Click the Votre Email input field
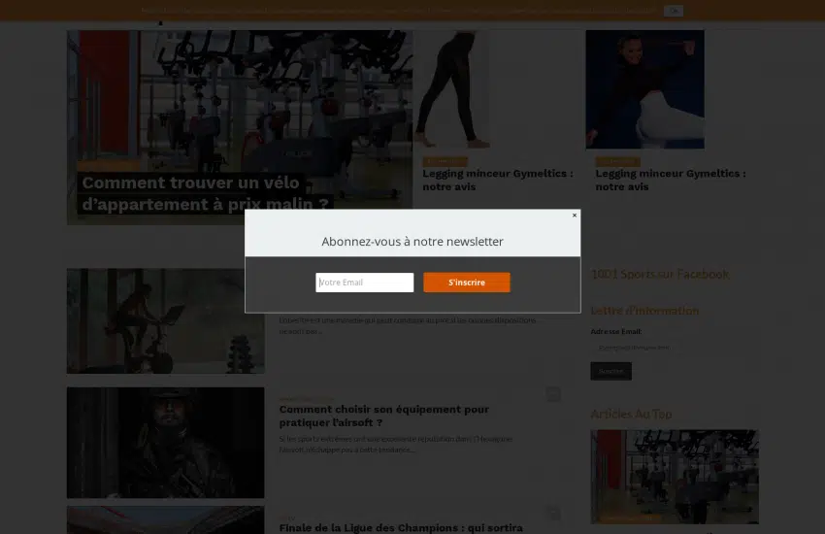 (365, 283)
